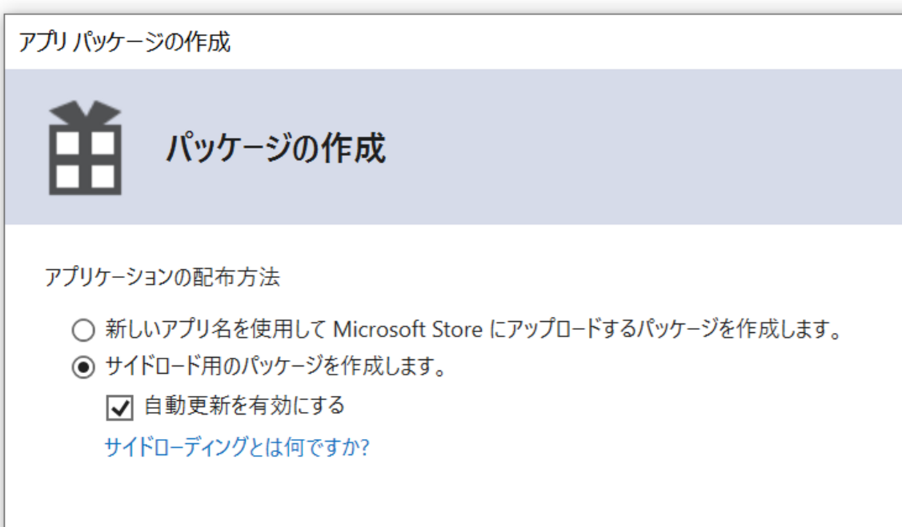Click the question mark ending the sideloading link
This screenshot has width=902, height=527.
click(x=364, y=447)
